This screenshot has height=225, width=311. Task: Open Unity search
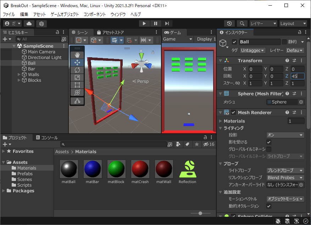click(x=242, y=23)
